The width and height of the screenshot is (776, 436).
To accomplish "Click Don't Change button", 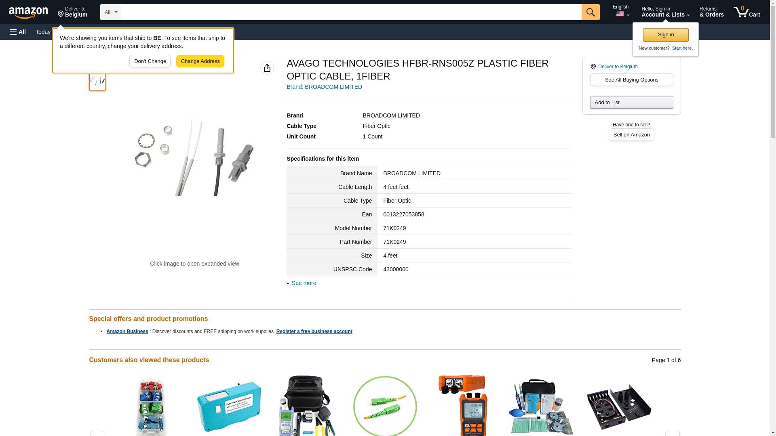I will (x=150, y=61).
